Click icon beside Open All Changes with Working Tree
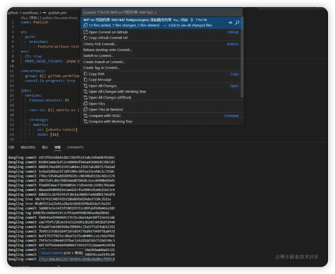 click(86, 92)
